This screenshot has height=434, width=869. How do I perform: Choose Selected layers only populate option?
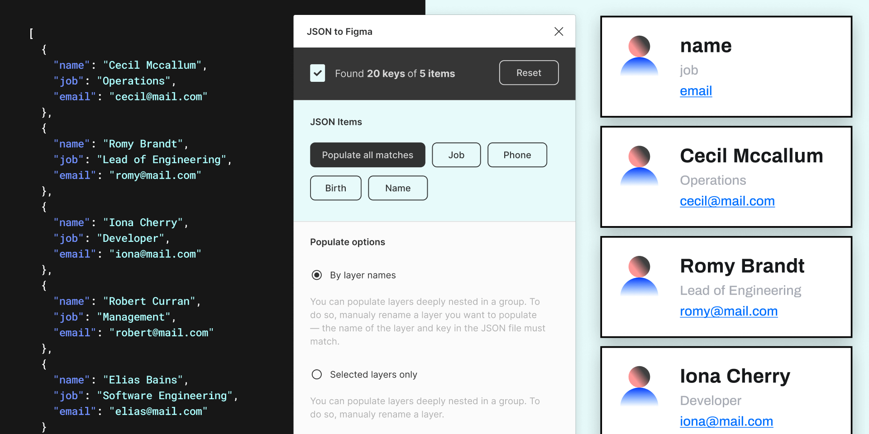coord(316,374)
